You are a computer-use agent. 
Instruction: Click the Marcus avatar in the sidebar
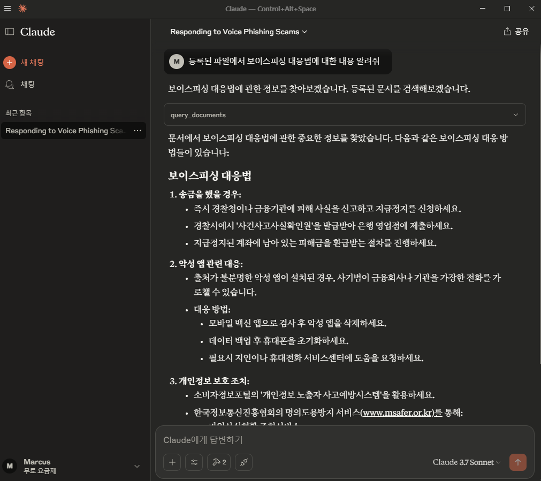10,466
